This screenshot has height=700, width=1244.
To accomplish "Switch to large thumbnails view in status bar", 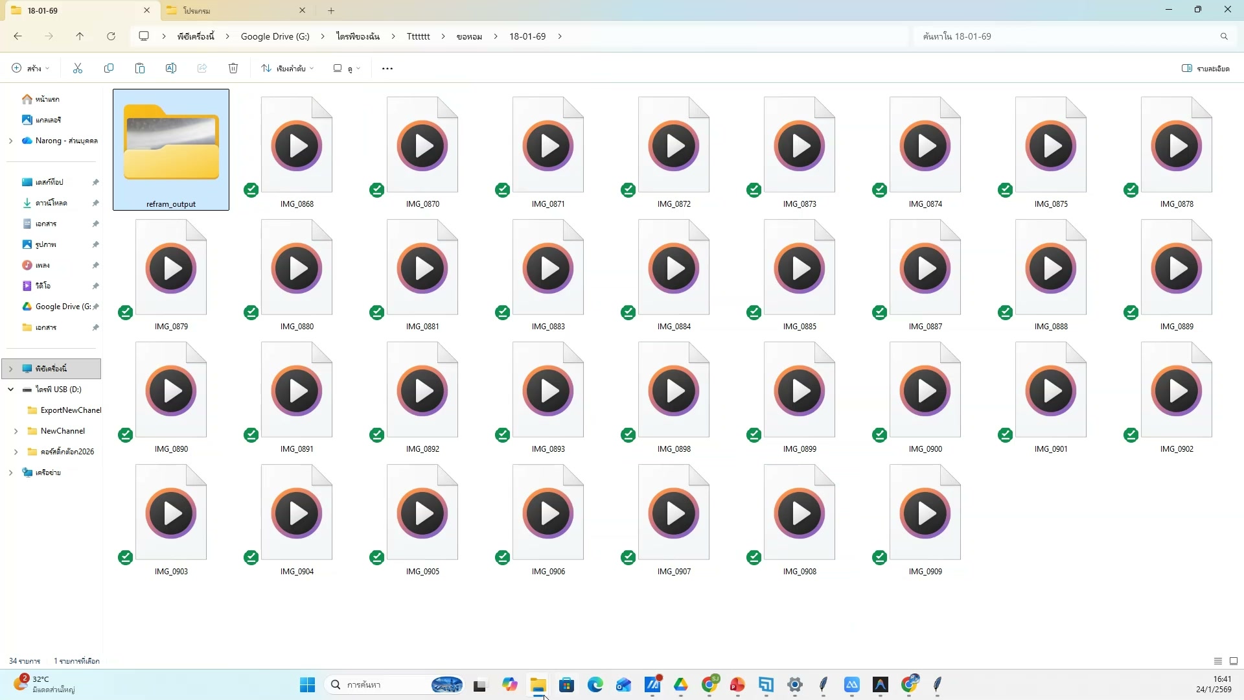I will [x=1234, y=661].
